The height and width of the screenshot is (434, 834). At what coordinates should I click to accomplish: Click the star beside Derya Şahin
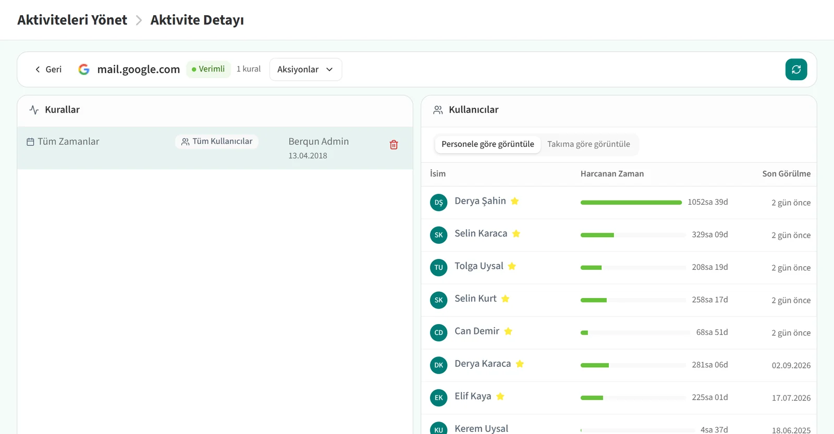pos(514,201)
